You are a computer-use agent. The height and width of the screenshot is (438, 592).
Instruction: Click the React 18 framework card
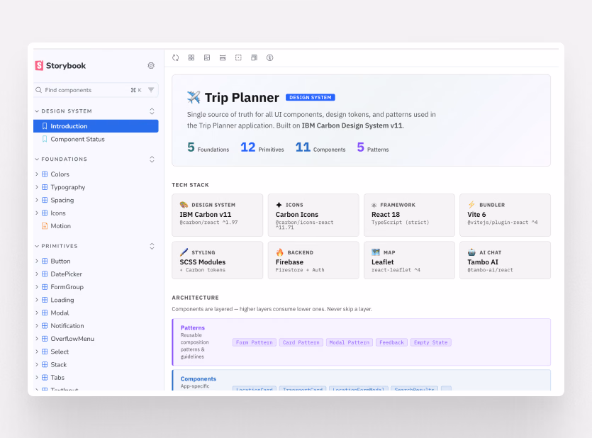point(409,215)
